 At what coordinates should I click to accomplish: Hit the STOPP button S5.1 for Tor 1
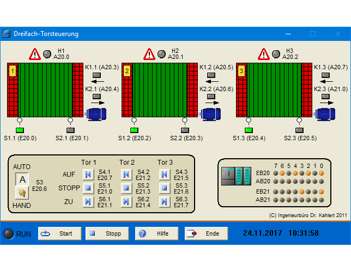point(88,188)
